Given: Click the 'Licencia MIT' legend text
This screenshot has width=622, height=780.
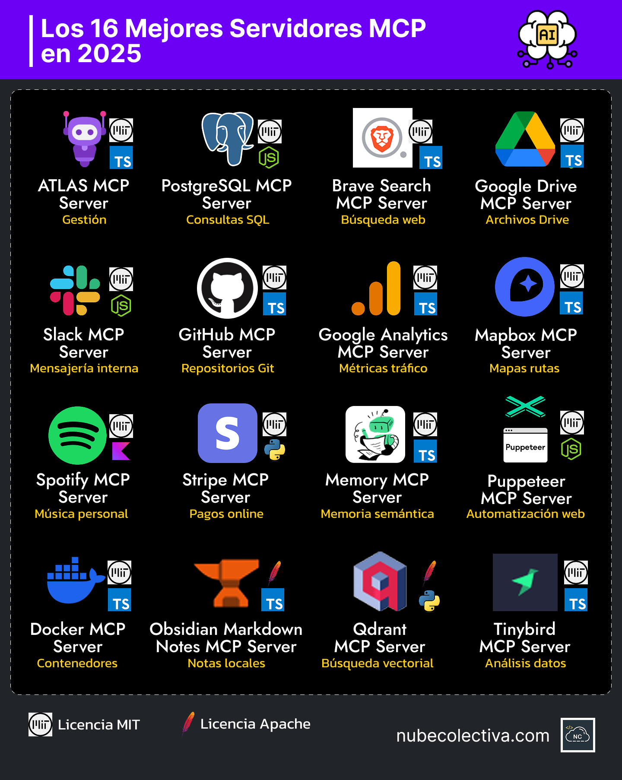Looking at the screenshot, I should tap(99, 724).
